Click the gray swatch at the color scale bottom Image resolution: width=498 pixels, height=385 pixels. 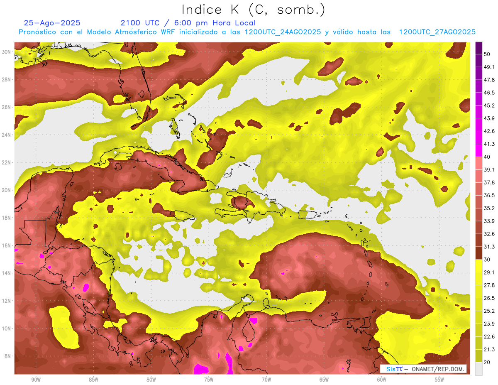478,369
